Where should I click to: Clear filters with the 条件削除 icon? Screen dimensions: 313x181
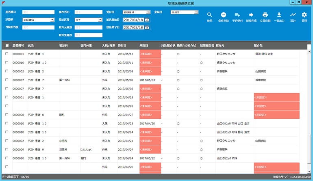224,17
